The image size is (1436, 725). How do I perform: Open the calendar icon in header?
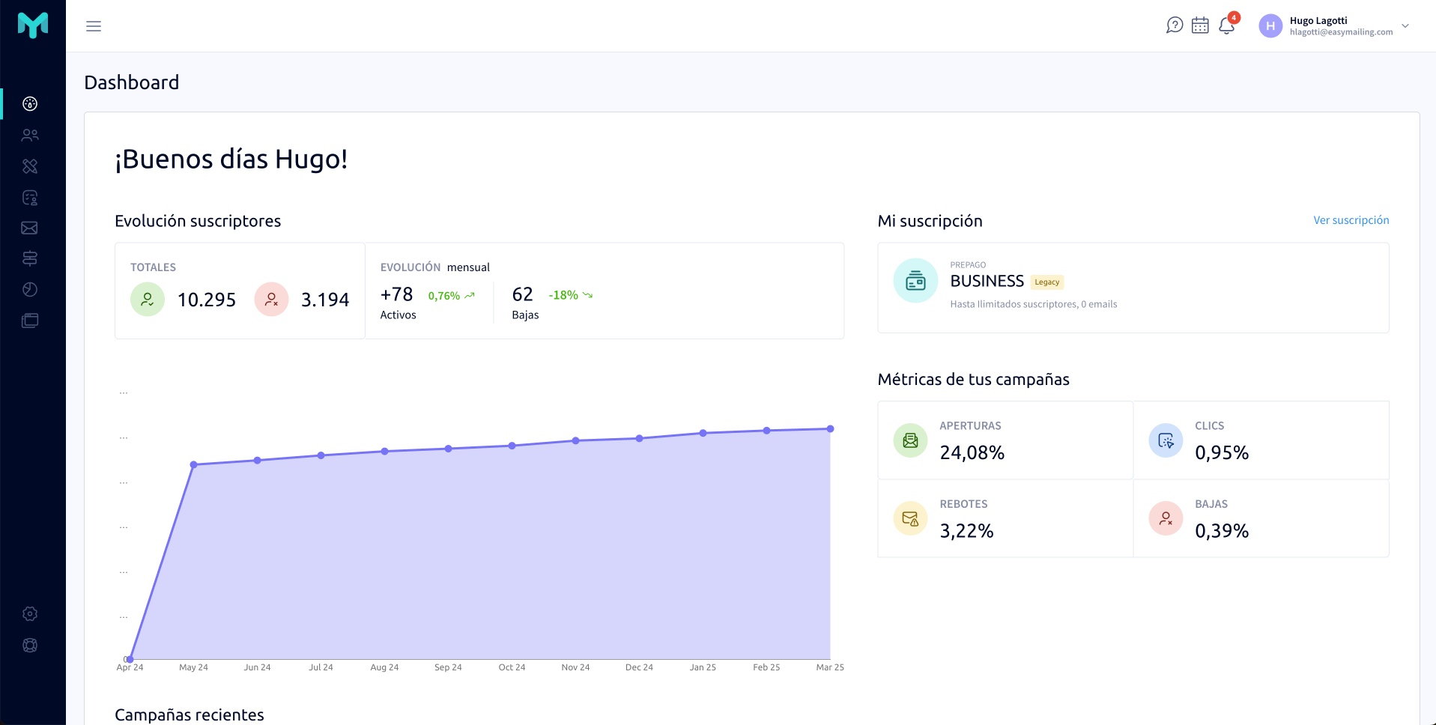[x=1200, y=25]
